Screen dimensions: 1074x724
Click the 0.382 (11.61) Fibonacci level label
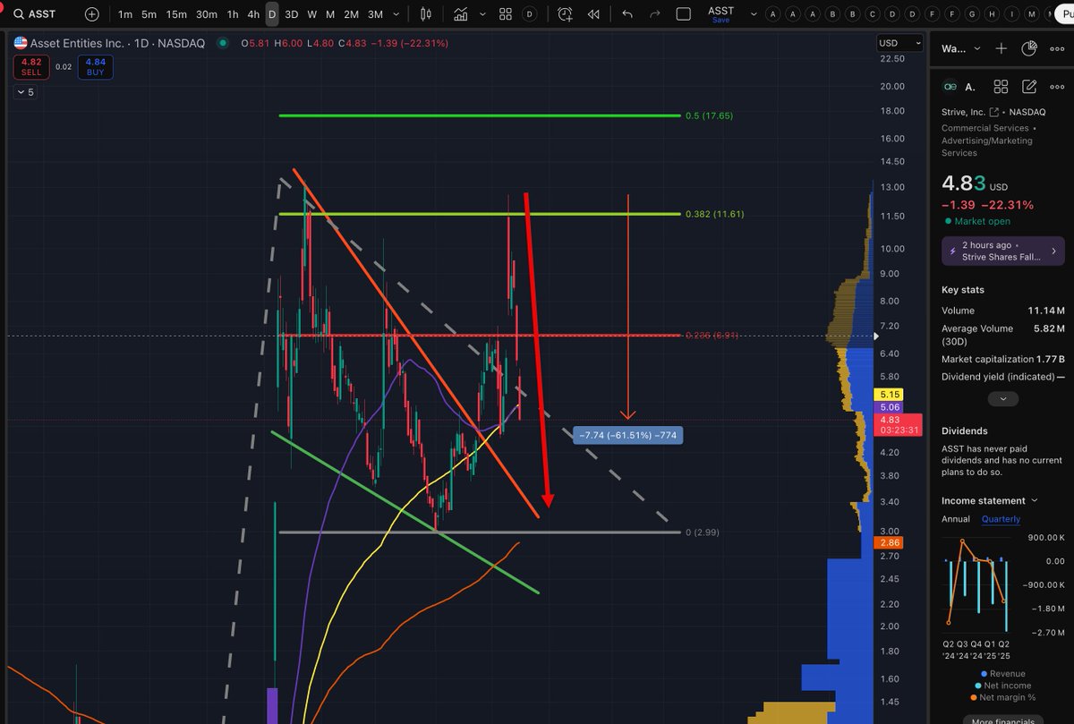tap(714, 214)
